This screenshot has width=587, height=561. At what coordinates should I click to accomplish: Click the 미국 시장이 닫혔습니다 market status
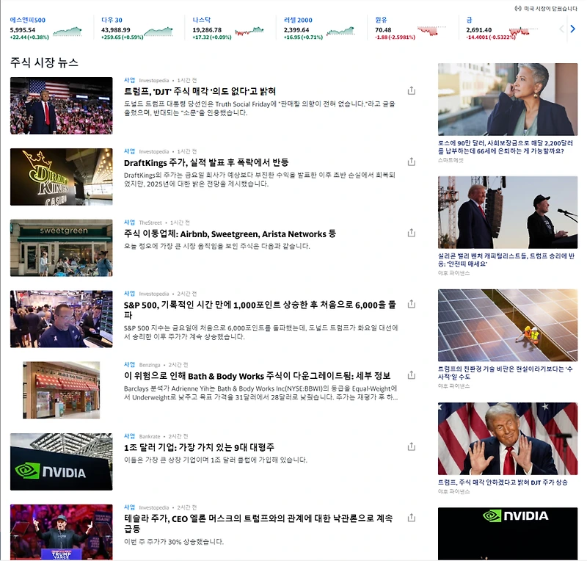pos(546,8)
